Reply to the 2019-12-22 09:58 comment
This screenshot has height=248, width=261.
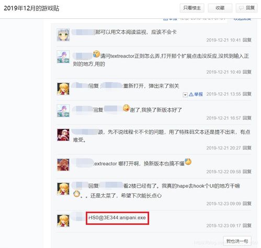pos(247,172)
